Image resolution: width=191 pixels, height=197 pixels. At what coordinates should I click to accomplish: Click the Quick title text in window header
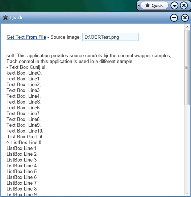pyautogui.click(x=16, y=18)
